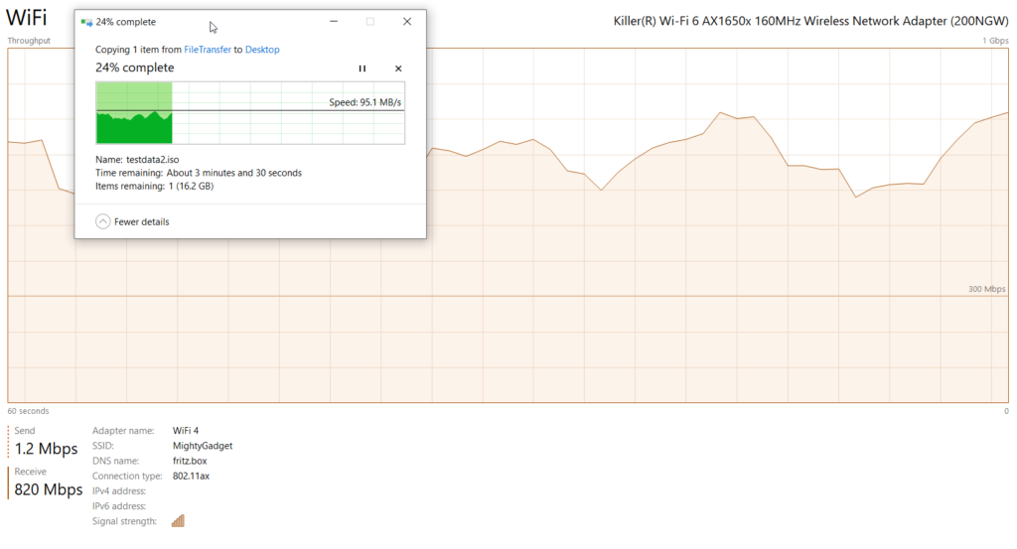Open the FileTransfer source folder link
1017x549 pixels.
click(208, 49)
